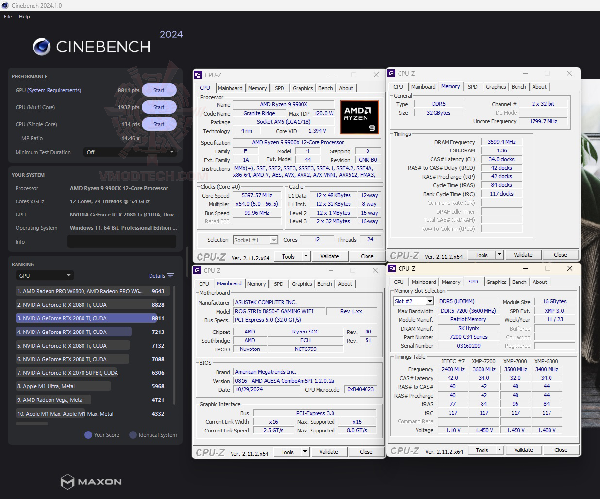
Task: Click the scrollbar below the ranking list
Action: point(32,423)
